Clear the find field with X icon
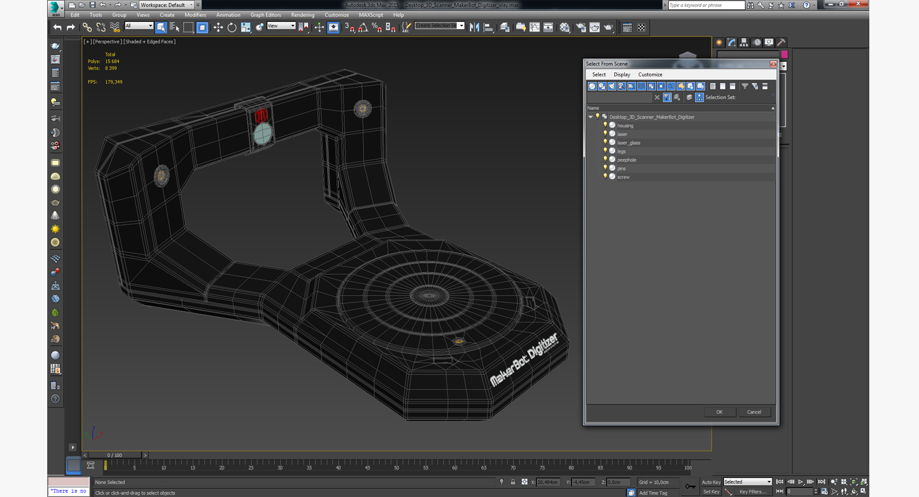This screenshot has width=919, height=497. 657,98
